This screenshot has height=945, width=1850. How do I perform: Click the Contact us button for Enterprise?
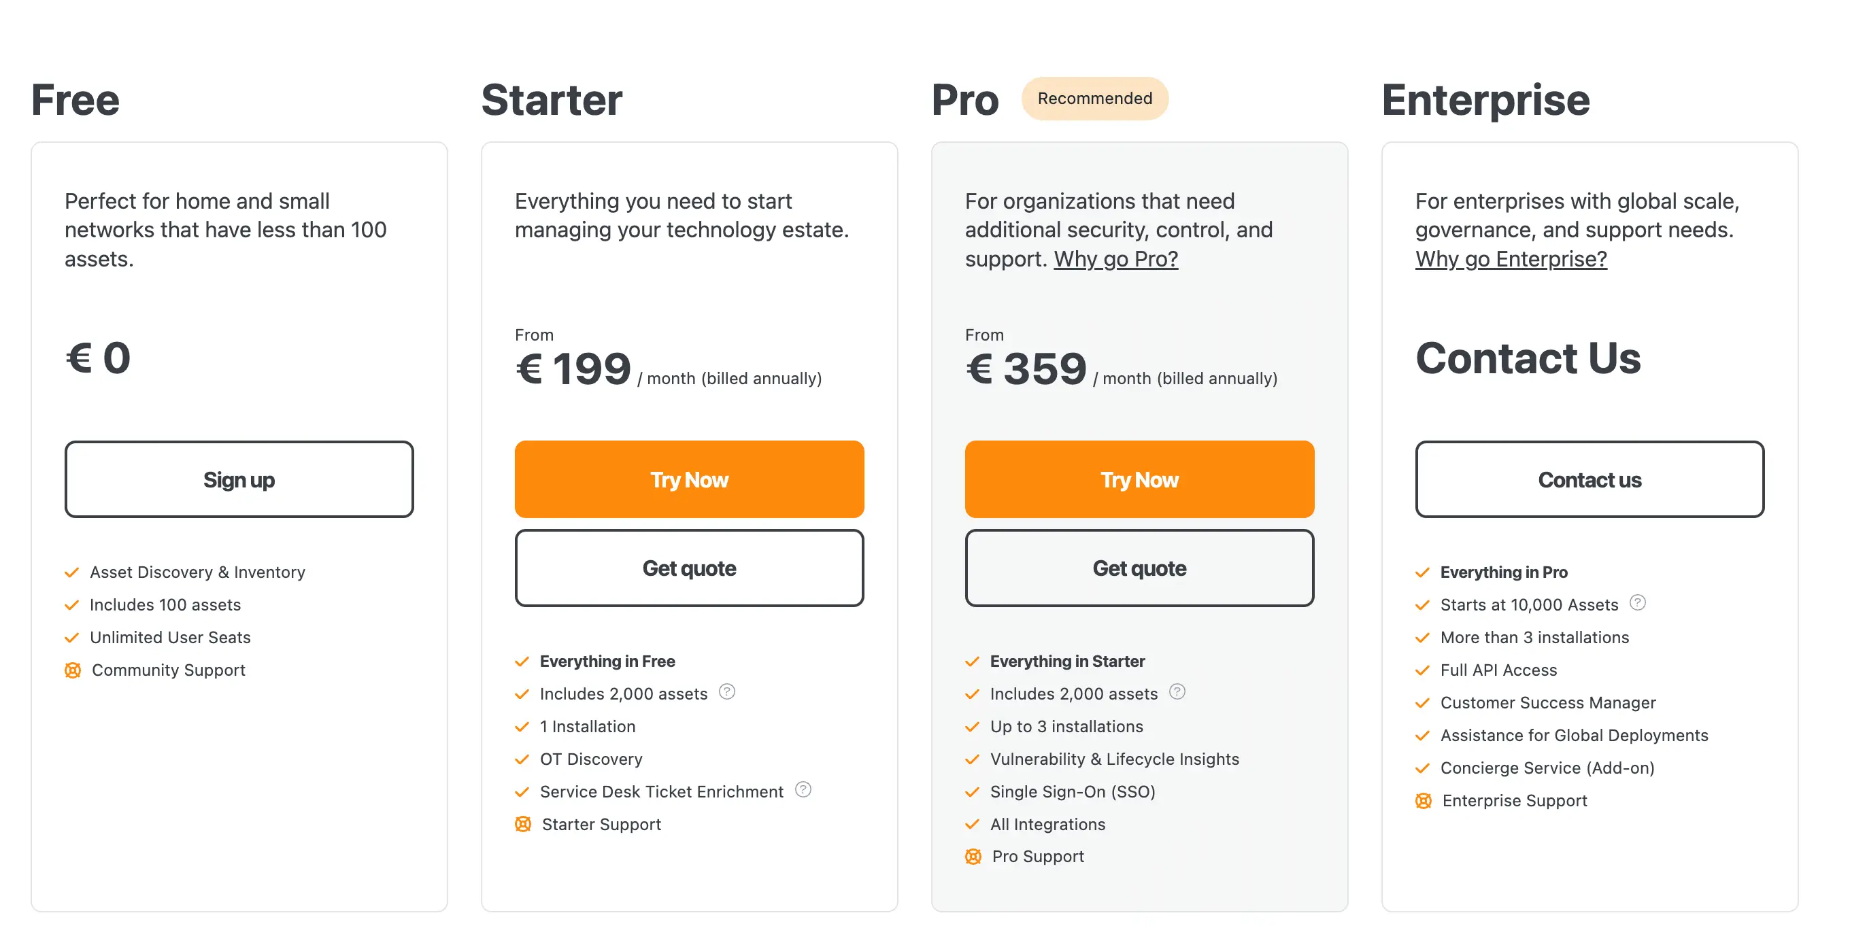[1590, 479]
